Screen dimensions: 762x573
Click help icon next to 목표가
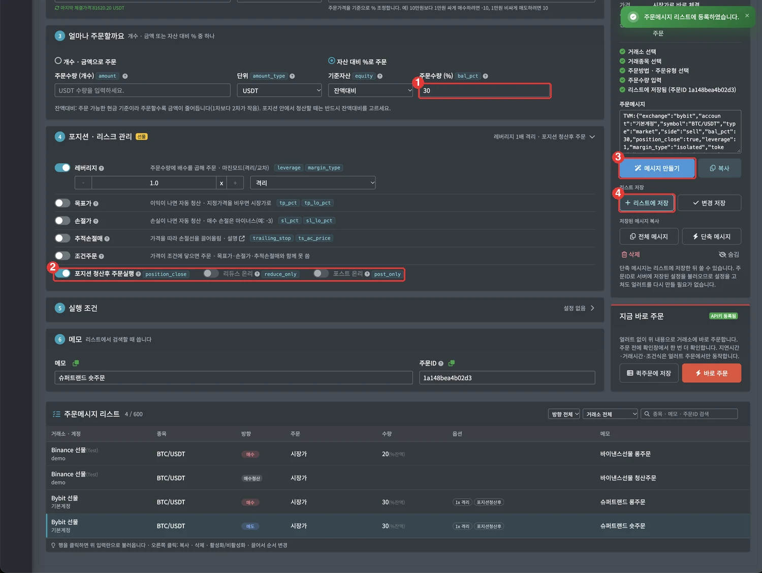coord(96,204)
